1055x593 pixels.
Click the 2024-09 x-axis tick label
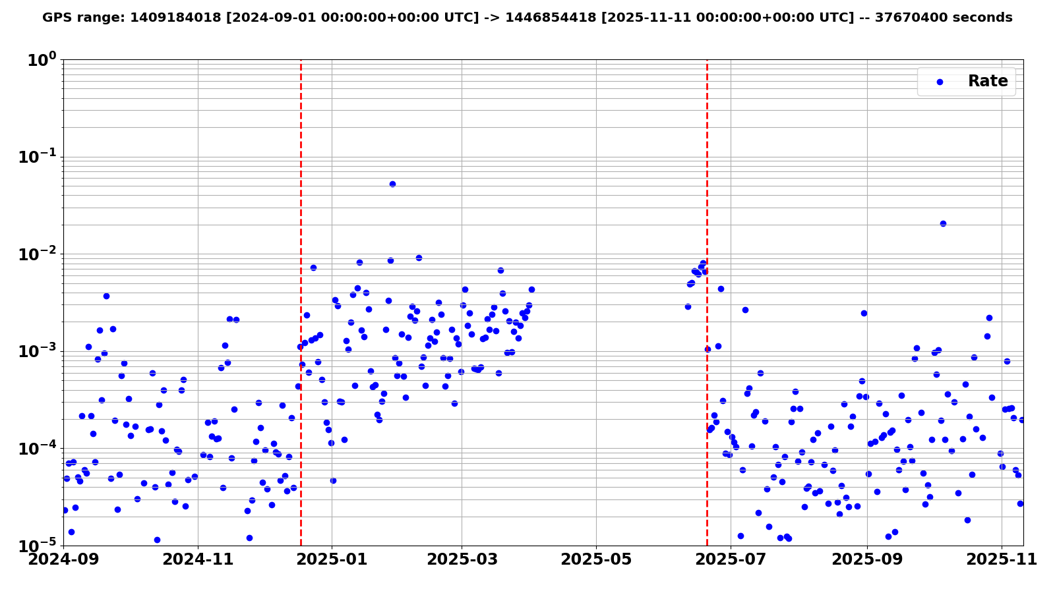pyautogui.click(x=63, y=559)
